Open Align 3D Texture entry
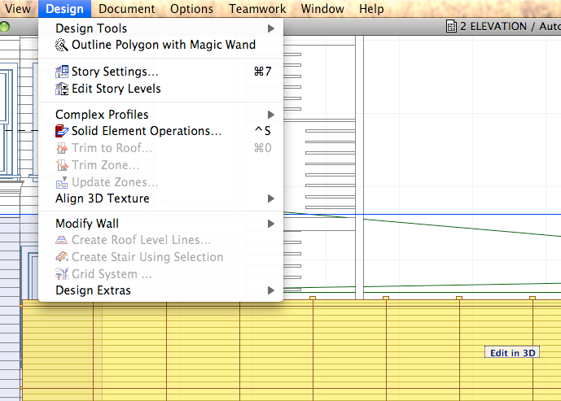The width and height of the screenshot is (561, 401). click(x=160, y=198)
